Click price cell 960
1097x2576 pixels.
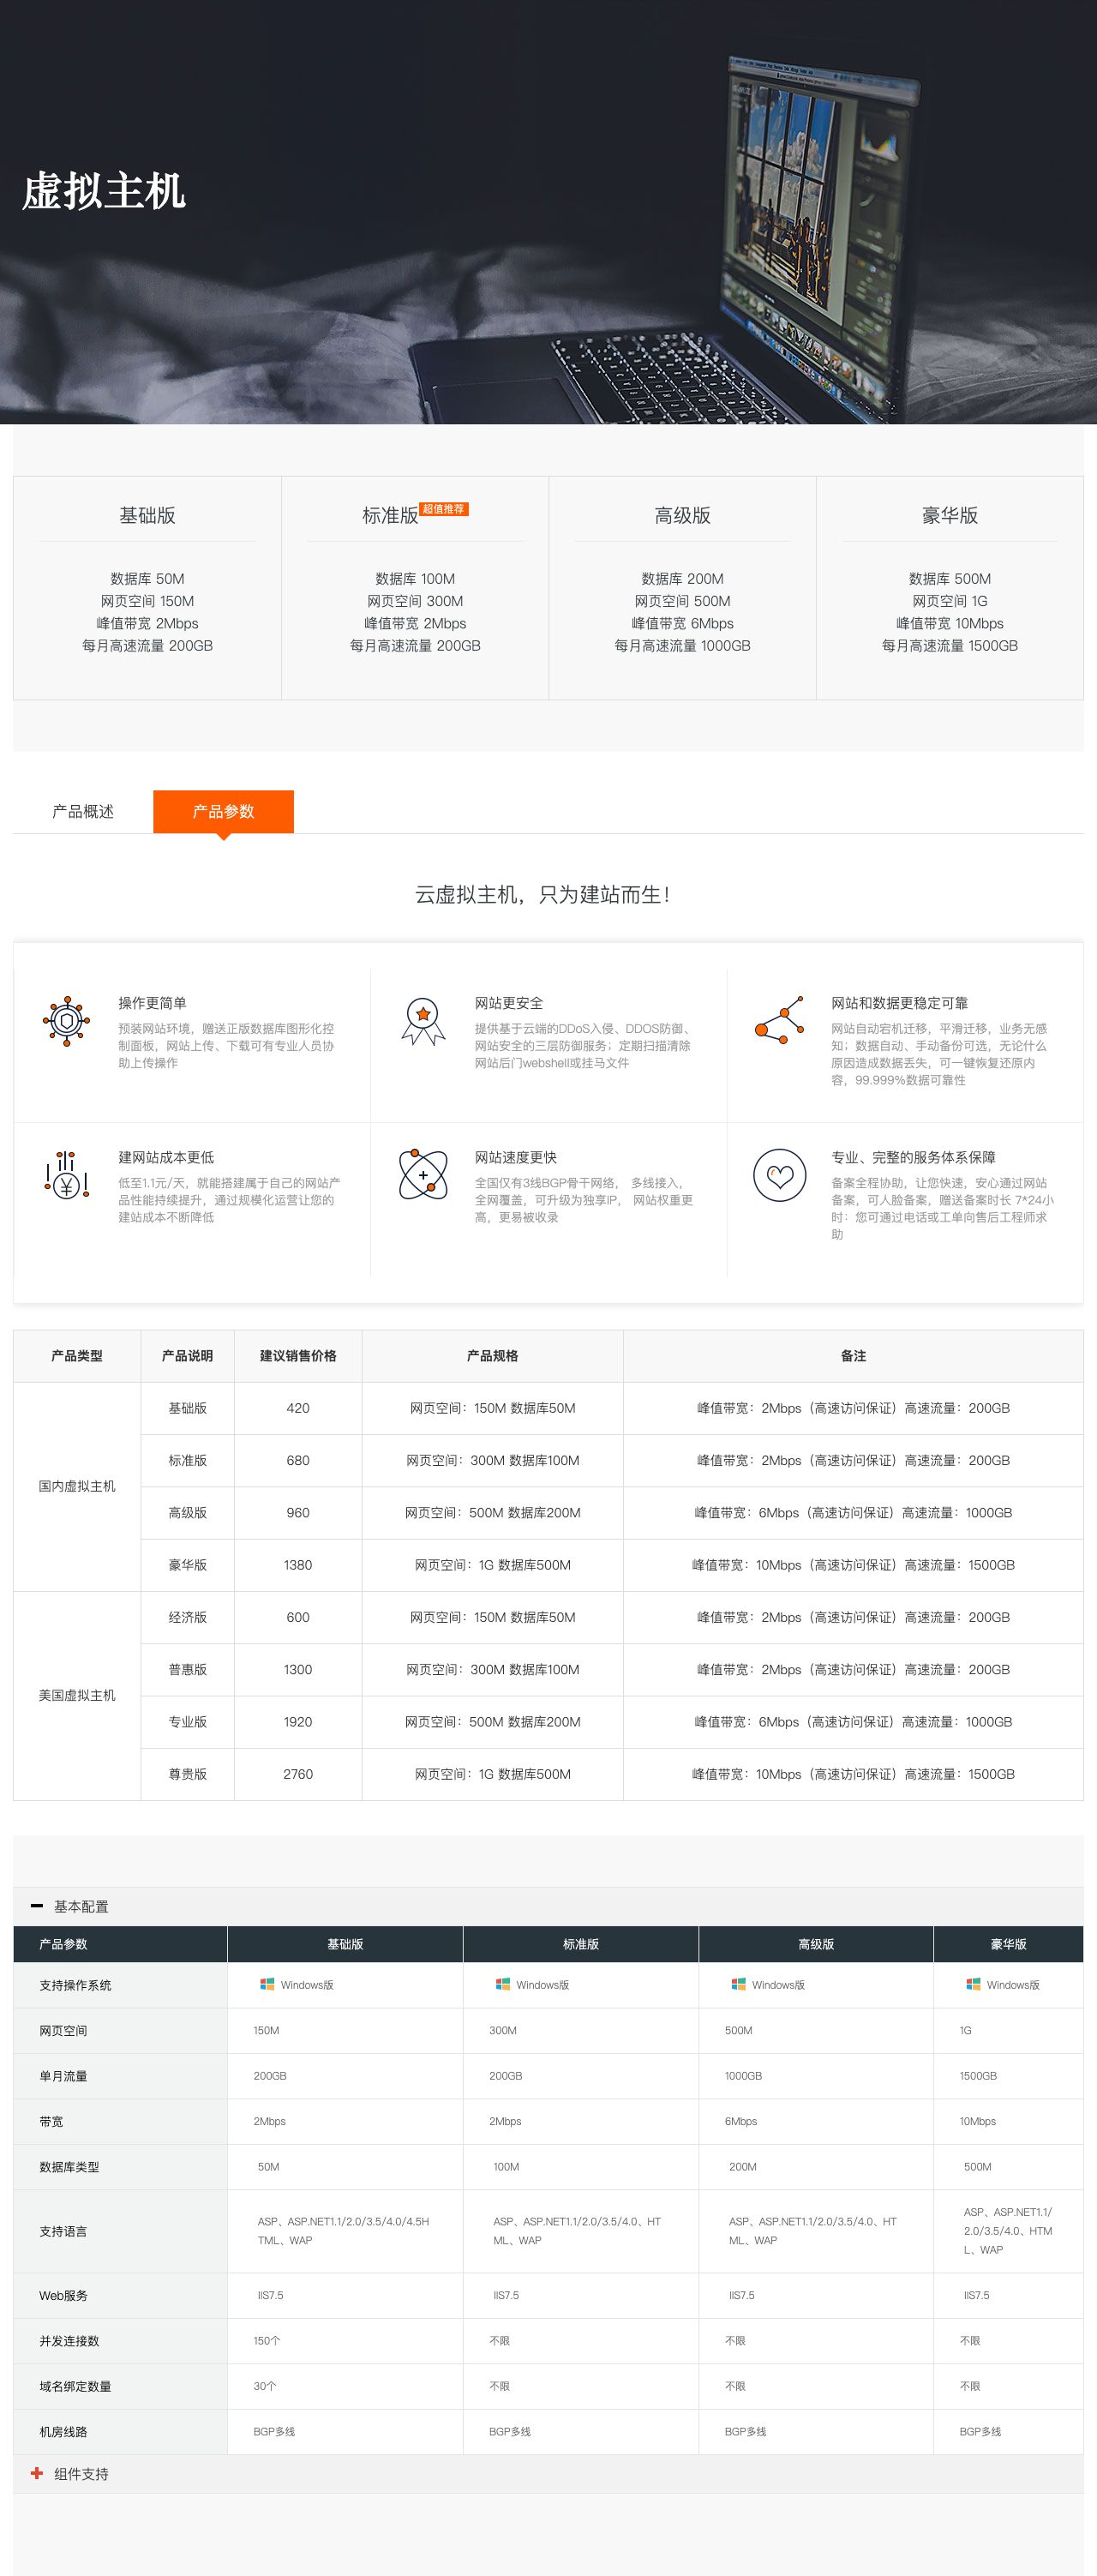(x=298, y=1512)
